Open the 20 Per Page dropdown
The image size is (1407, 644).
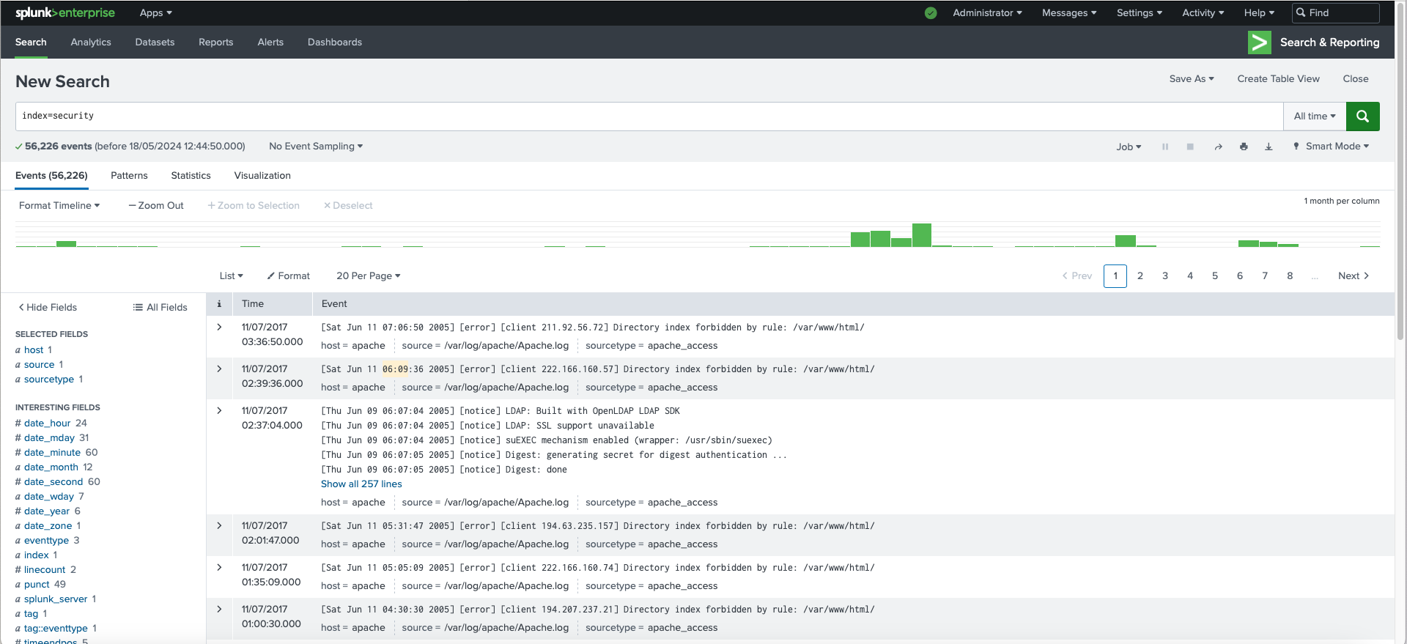[x=369, y=275]
